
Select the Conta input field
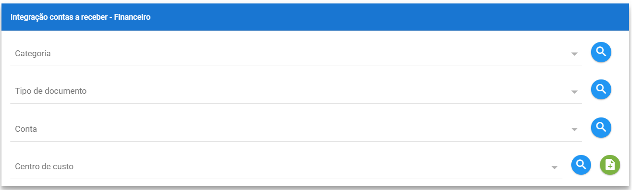pyautogui.click(x=296, y=129)
